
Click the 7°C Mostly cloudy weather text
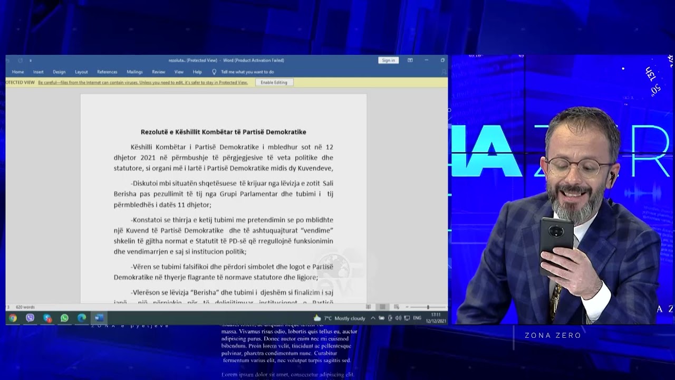[344, 318]
